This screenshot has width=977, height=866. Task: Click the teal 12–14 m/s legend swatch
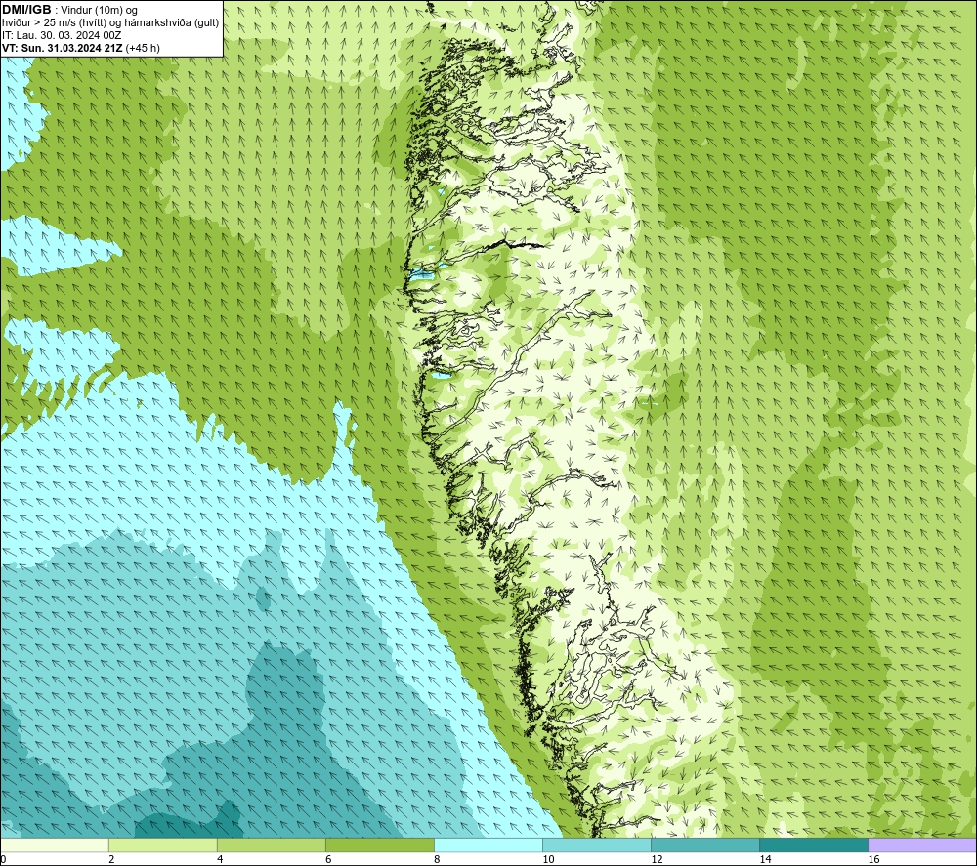pyautogui.click(x=705, y=845)
